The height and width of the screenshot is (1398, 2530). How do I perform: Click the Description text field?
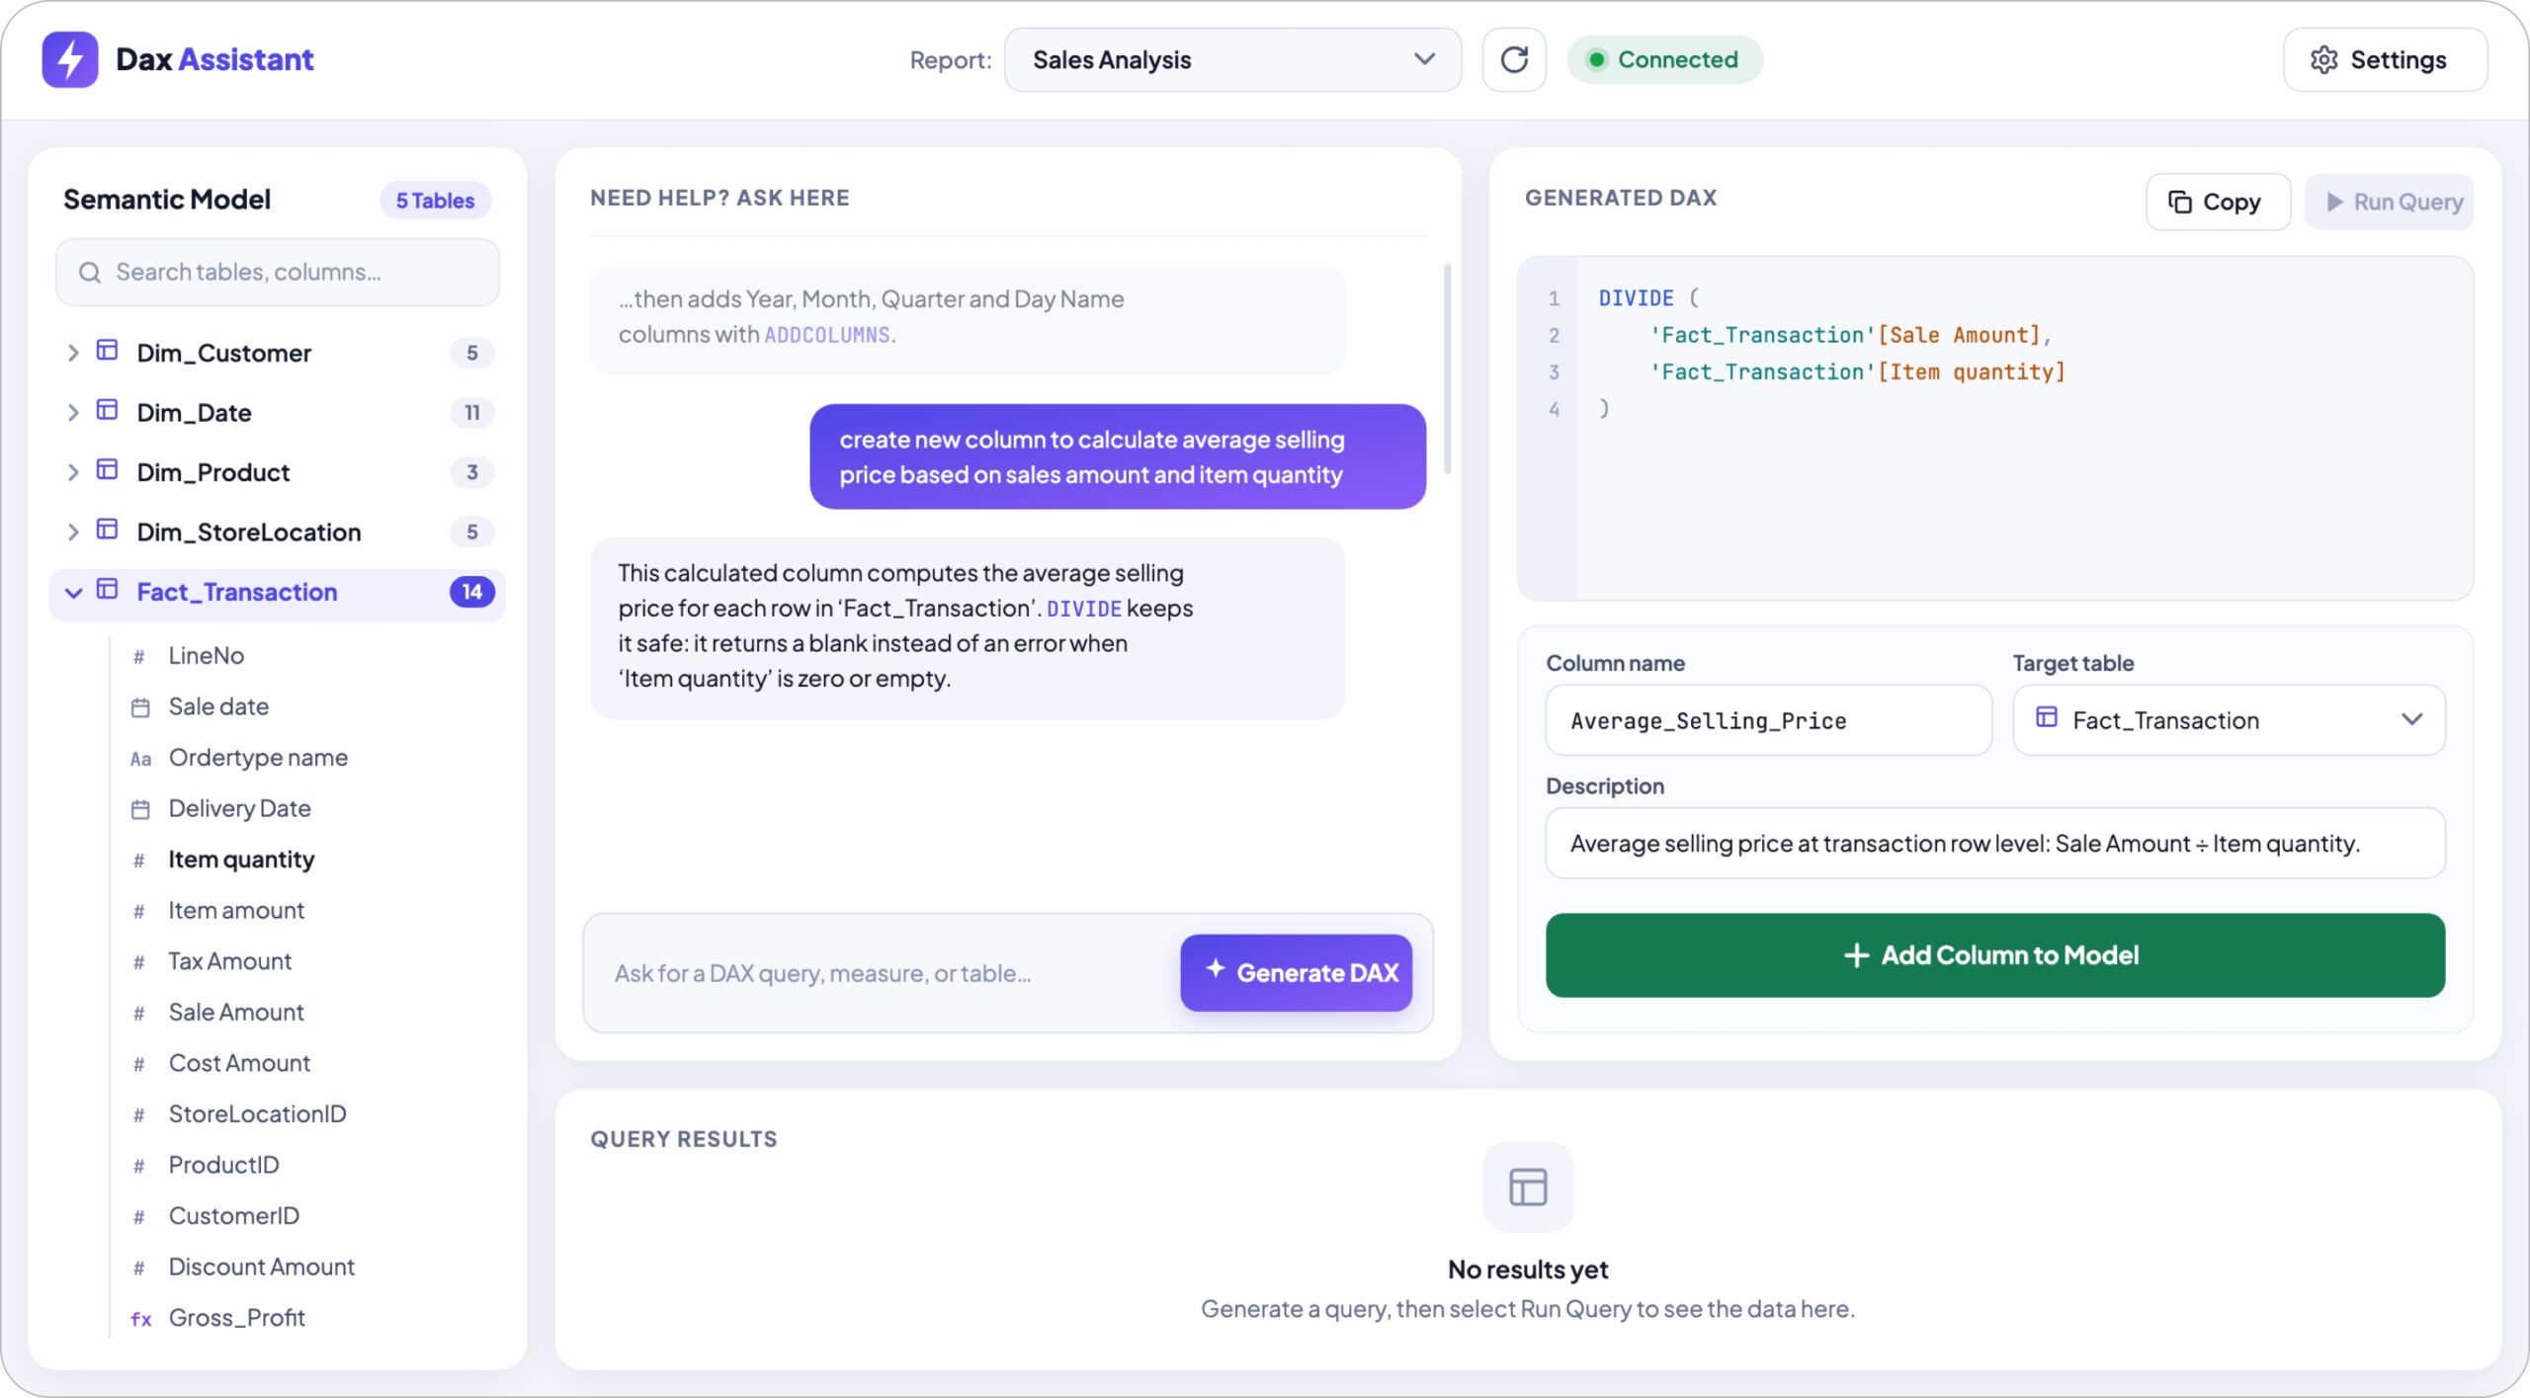pyautogui.click(x=1994, y=843)
